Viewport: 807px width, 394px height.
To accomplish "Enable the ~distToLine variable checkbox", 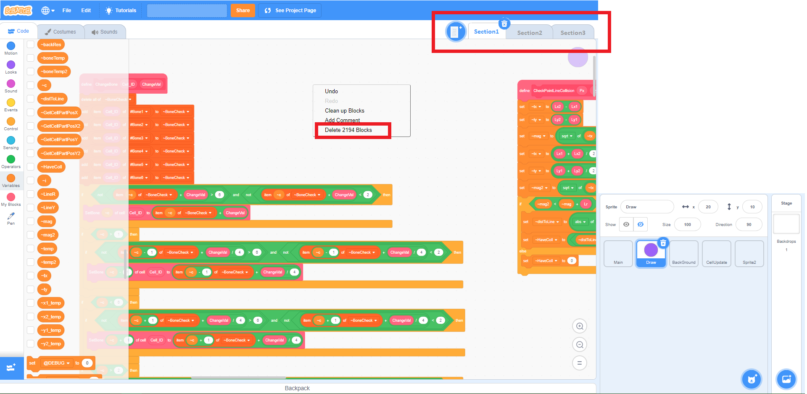I will (31, 99).
